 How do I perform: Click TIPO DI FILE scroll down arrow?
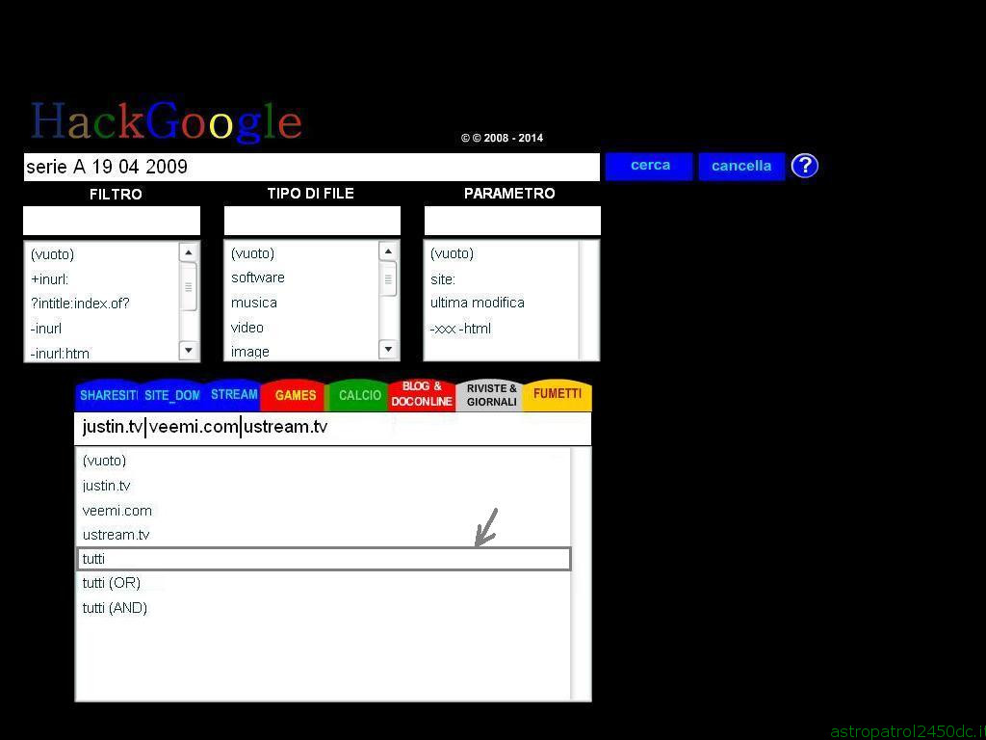point(389,349)
